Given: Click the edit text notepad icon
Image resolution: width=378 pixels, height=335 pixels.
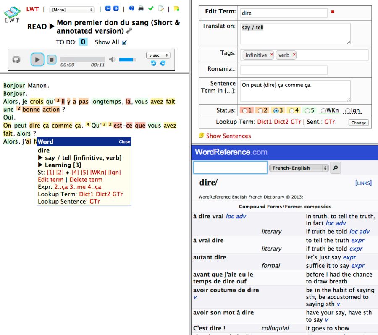Looking at the screenshot, I should pos(161,9).
